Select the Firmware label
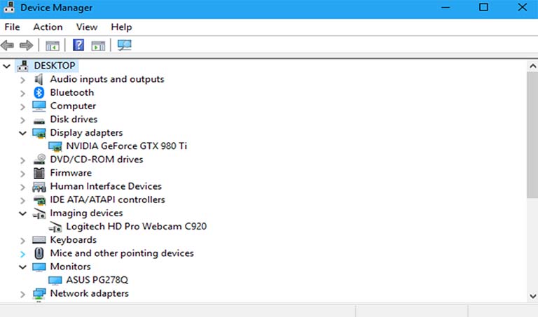Image resolution: width=538 pixels, height=317 pixels. (x=71, y=173)
